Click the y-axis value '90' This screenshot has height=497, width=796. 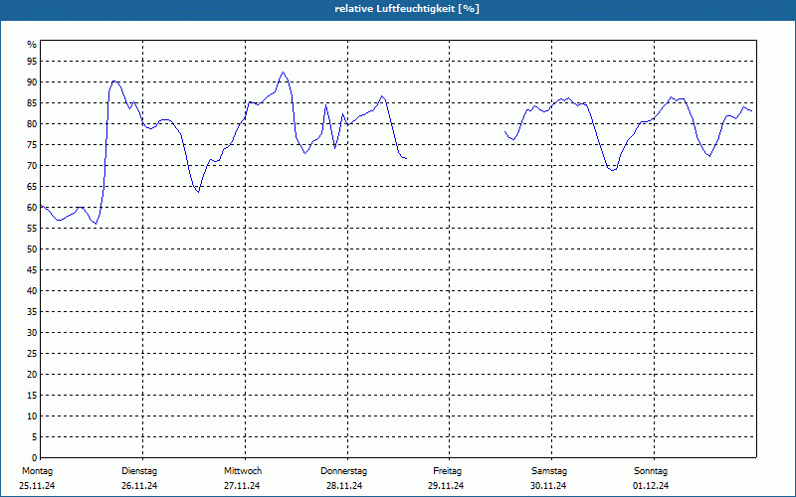32,83
